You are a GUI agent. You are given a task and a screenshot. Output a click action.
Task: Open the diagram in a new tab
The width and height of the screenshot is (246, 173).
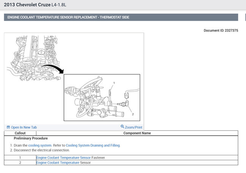(22, 127)
